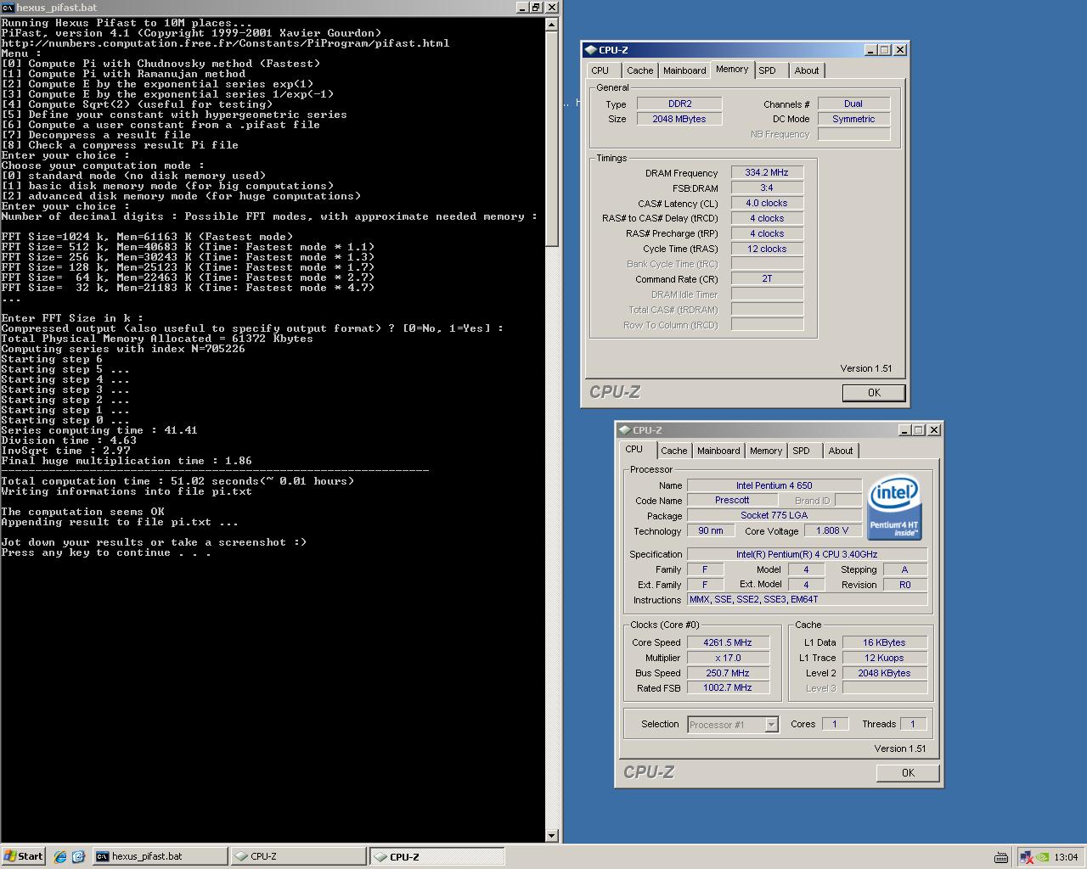
Task: Click the console window system menu icon
Action: point(8,7)
